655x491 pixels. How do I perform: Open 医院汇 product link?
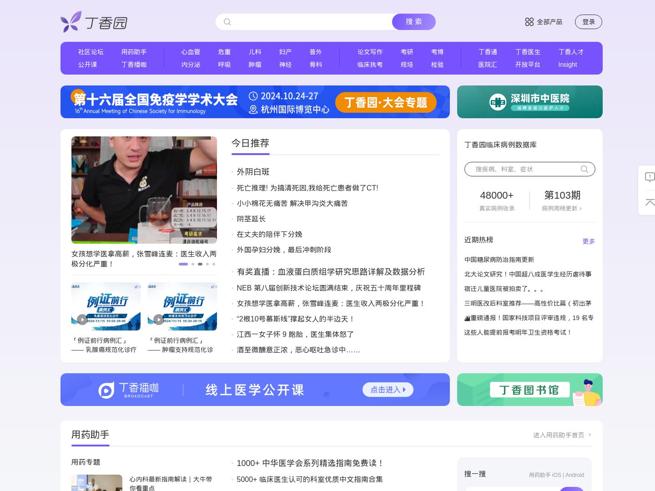[x=488, y=65]
